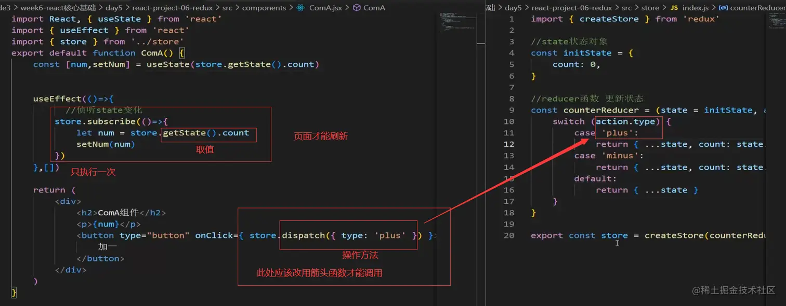The width and height of the screenshot is (786, 306).
Task: Select the index.js breadcrumb file
Action: point(695,8)
